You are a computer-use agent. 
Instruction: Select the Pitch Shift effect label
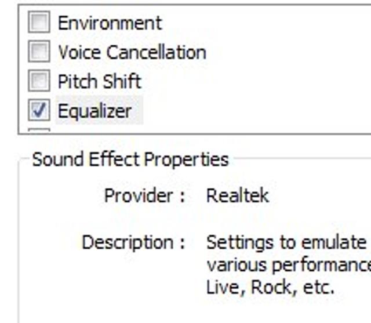[99, 81]
